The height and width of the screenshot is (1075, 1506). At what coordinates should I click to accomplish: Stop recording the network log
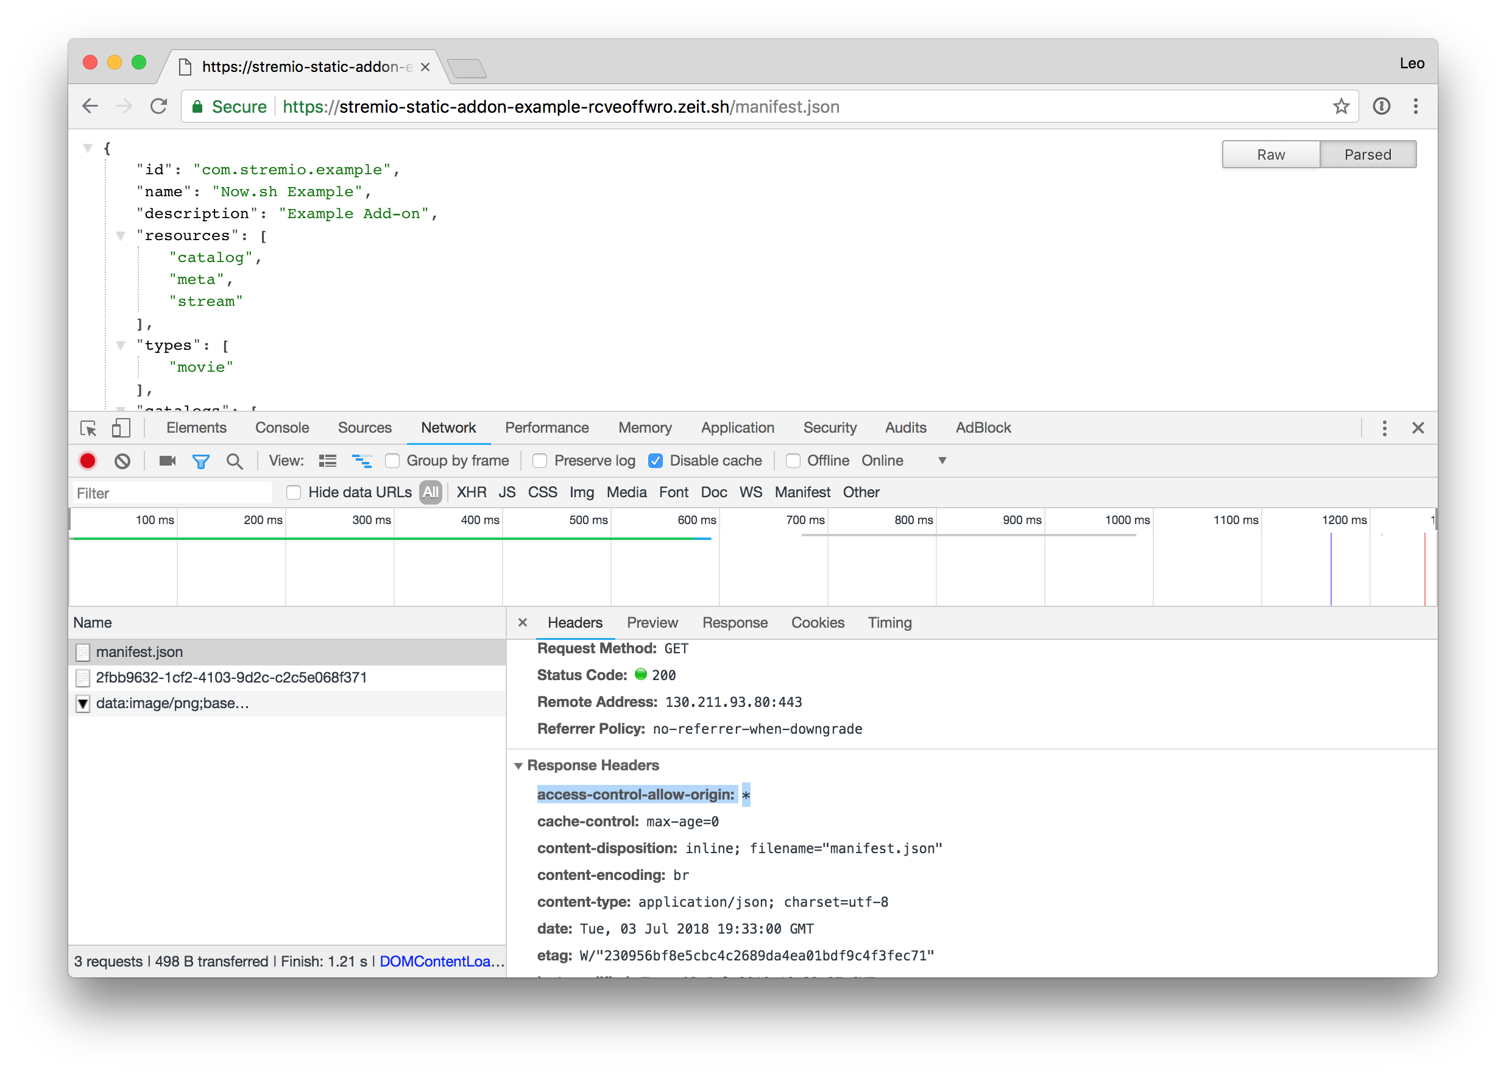coord(87,461)
